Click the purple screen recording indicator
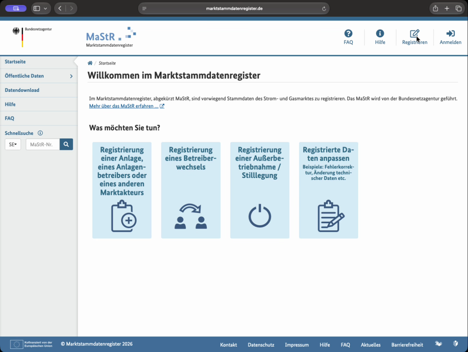Viewport: 468px width, 352px height. tap(16, 8)
